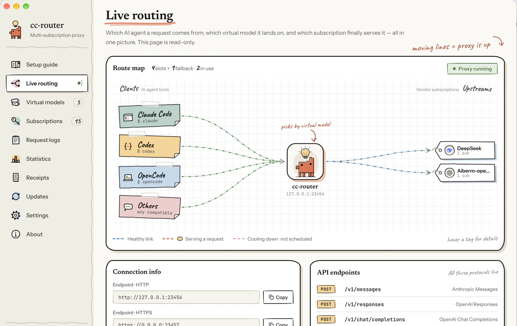
Task: Click the About info icon
Action: click(x=16, y=234)
